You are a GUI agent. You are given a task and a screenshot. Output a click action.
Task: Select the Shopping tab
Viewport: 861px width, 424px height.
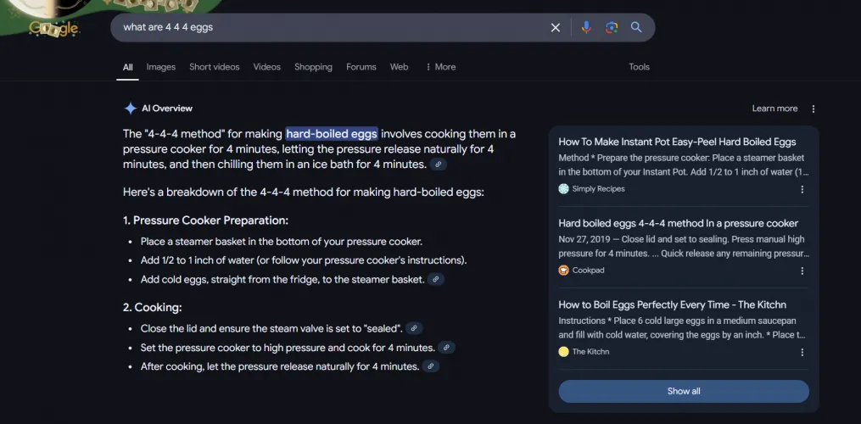[313, 67]
